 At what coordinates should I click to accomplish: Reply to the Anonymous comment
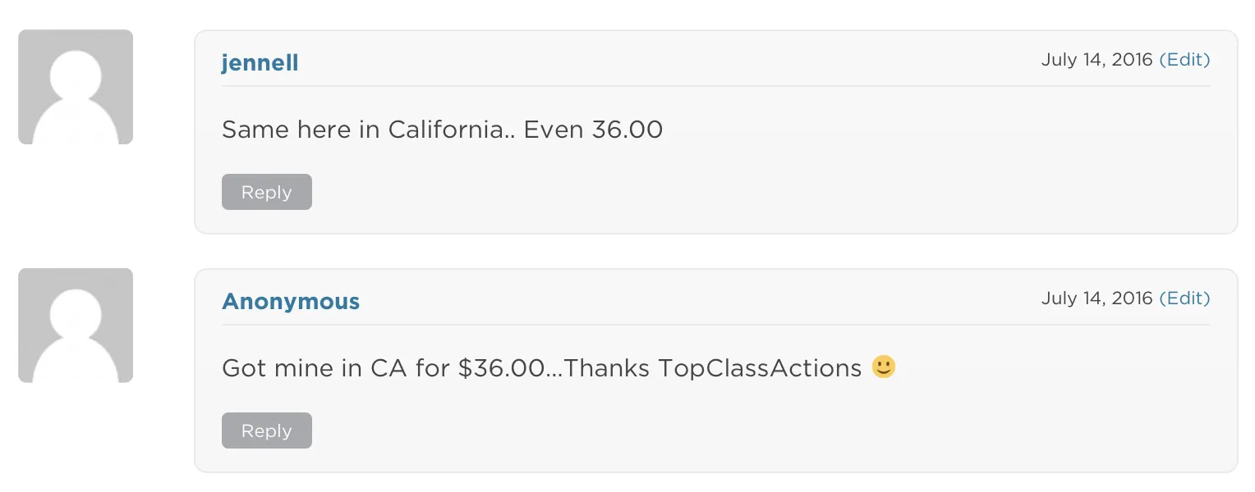[267, 430]
